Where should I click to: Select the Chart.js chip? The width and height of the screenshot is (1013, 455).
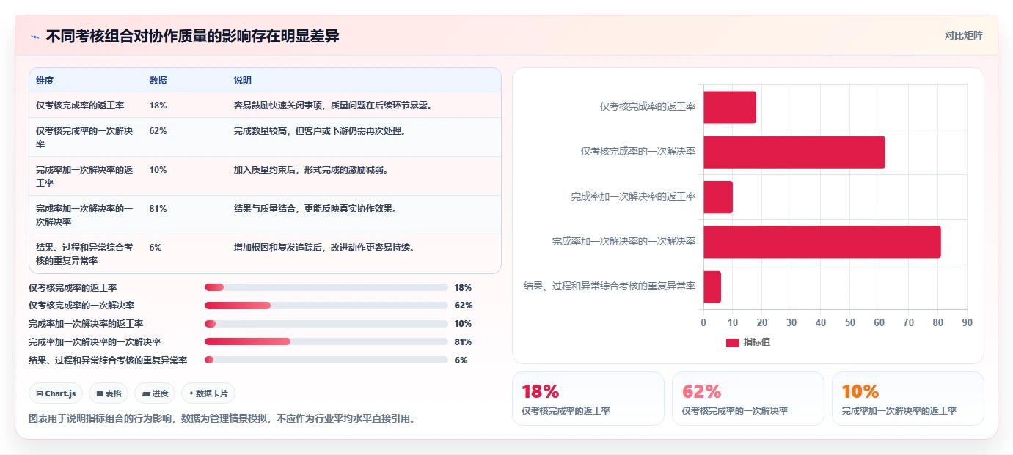click(56, 393)
